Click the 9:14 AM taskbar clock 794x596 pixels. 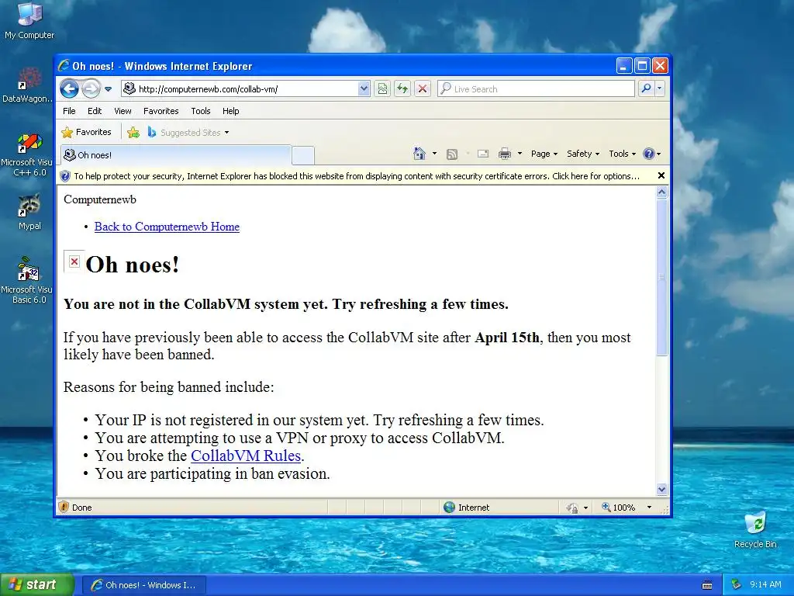pos(765,585)
